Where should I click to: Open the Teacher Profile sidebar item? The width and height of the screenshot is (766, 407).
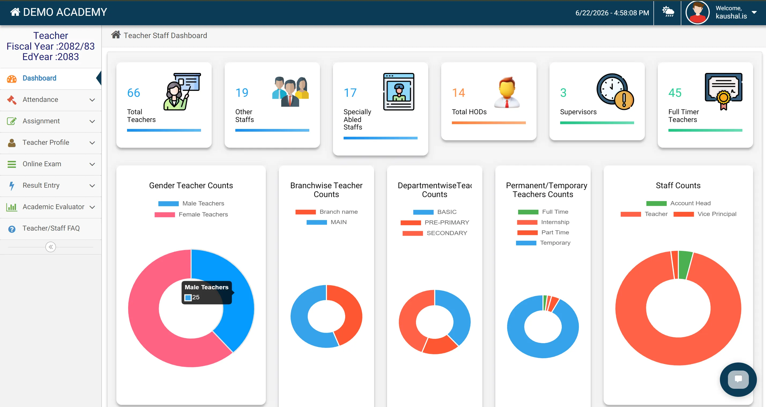pos(51,143)
